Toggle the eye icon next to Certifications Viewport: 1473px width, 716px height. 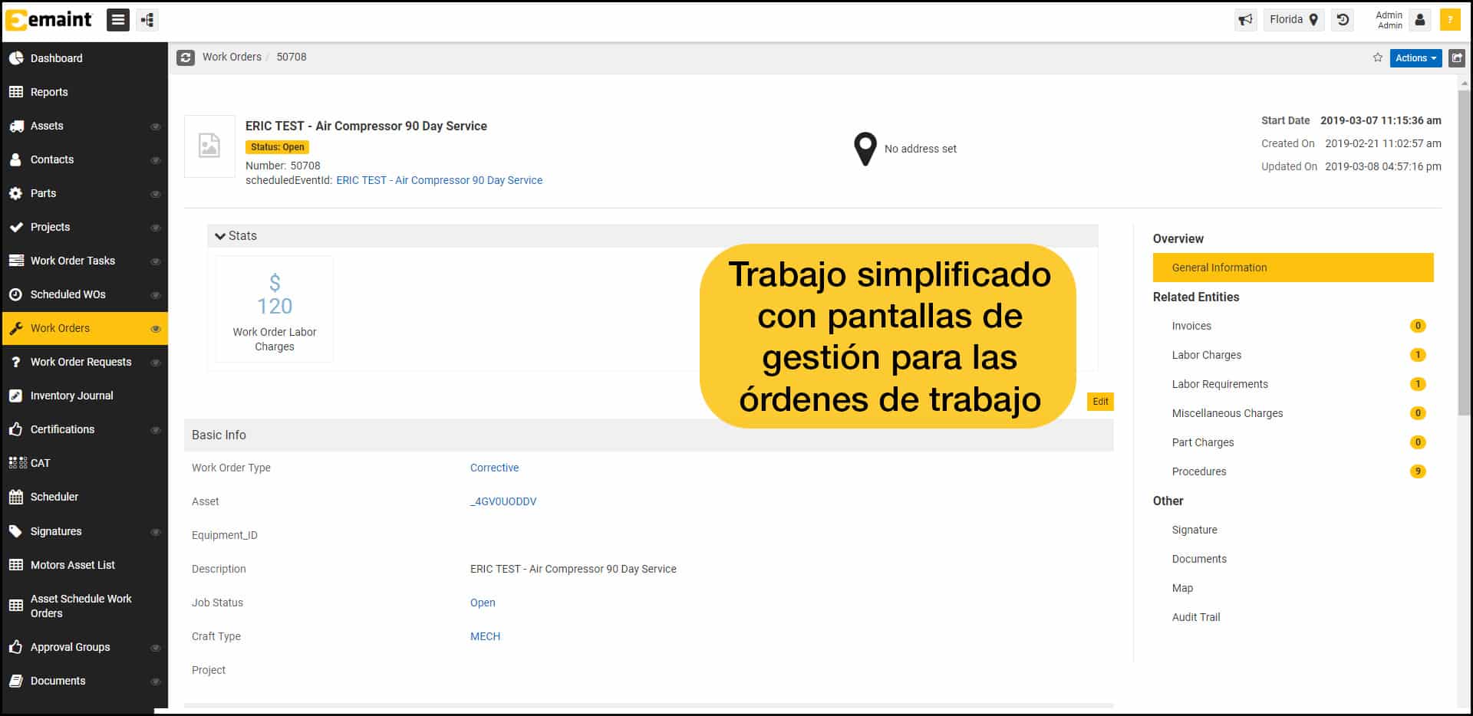pos(155,430)
